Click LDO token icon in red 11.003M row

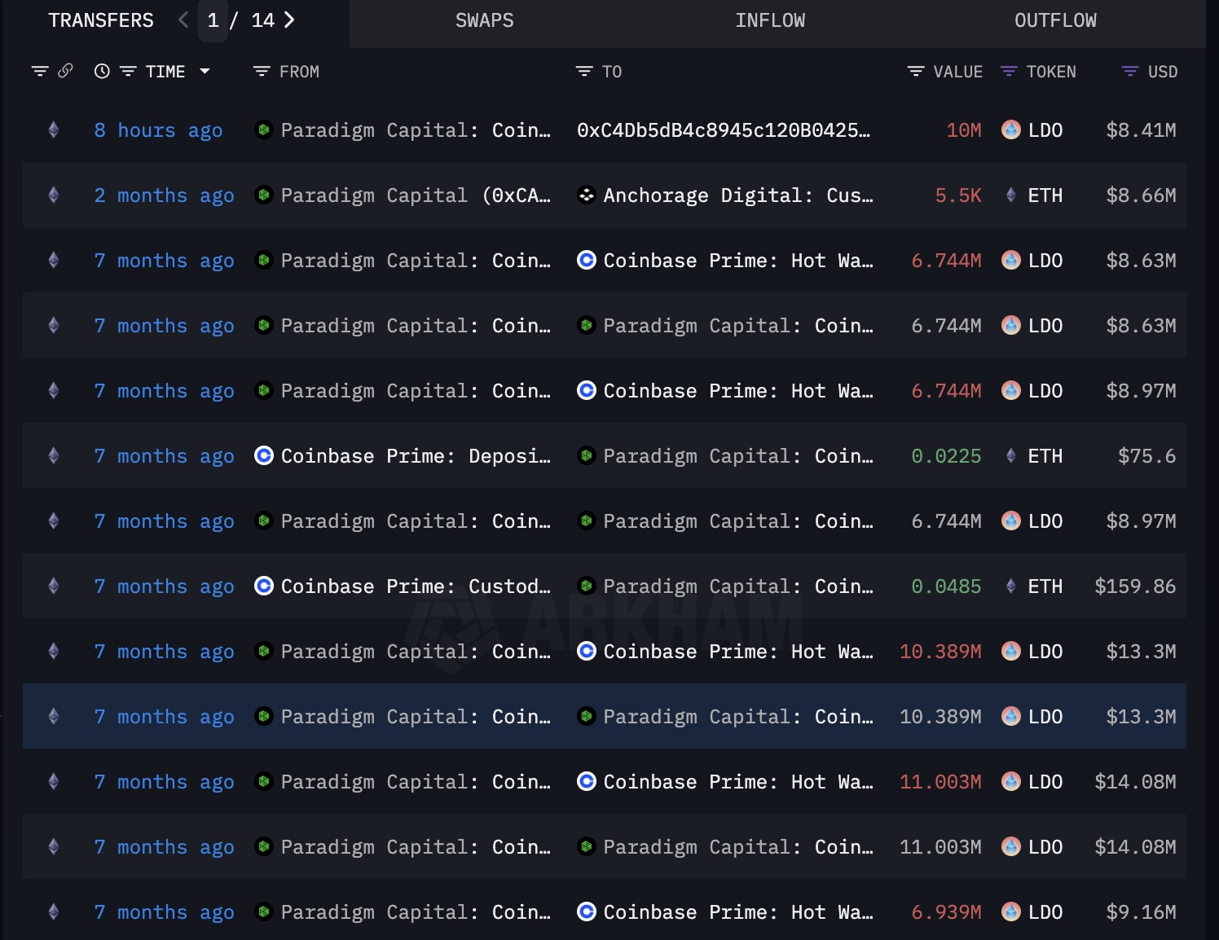pos(1010,781)
